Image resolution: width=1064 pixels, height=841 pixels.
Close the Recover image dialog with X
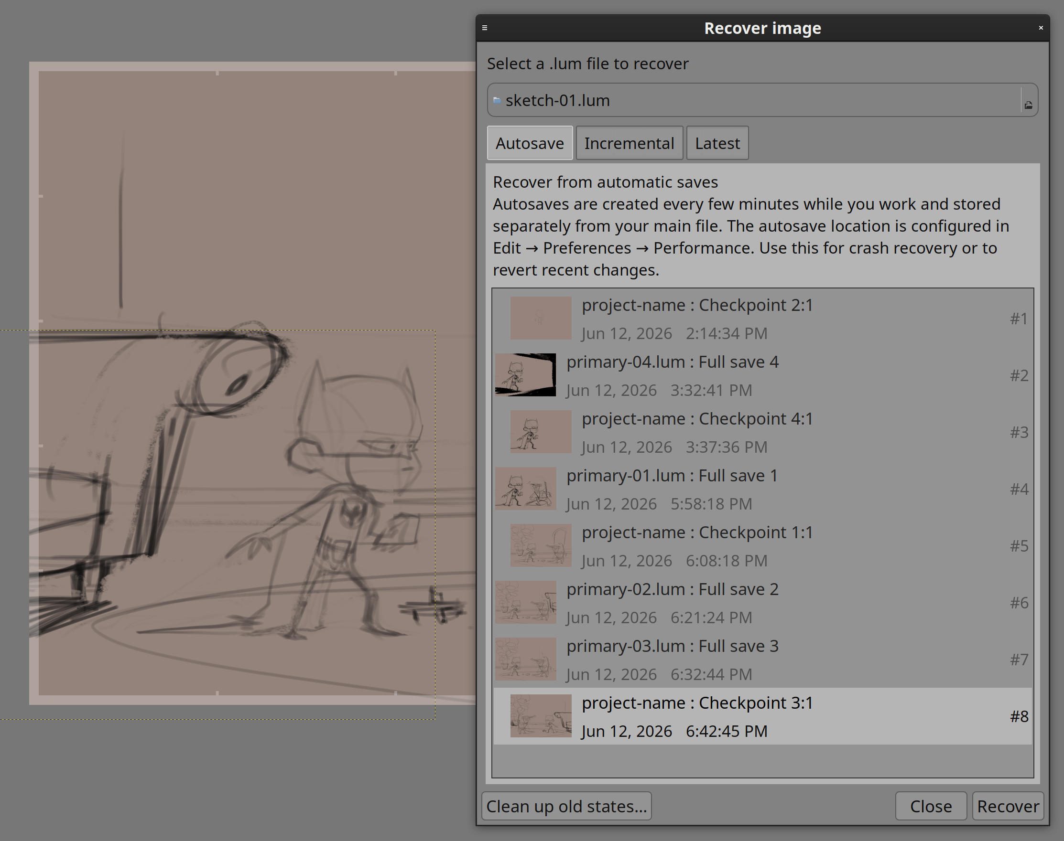1041,28
